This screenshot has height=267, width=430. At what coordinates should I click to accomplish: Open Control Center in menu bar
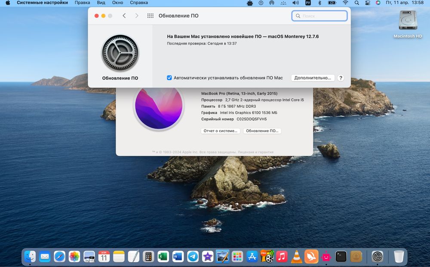click(x=368, y=3)
